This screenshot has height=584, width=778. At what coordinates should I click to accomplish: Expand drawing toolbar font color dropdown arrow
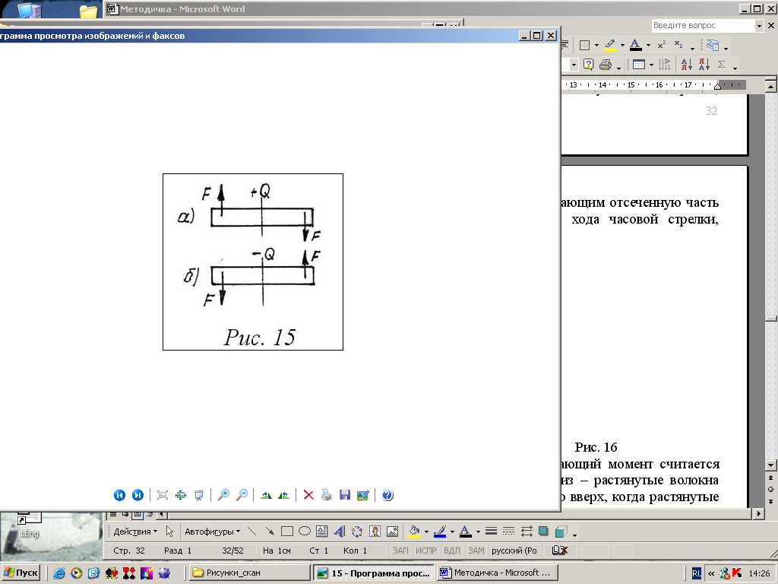click(x=478, y=532)
